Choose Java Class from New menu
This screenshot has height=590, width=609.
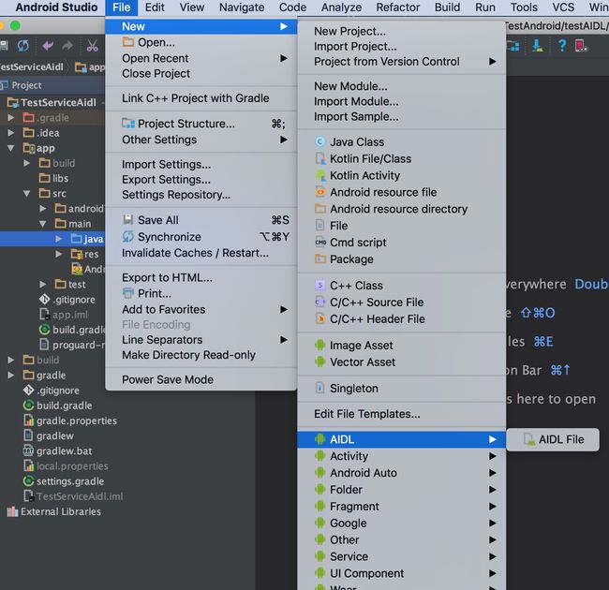(402, 142)
